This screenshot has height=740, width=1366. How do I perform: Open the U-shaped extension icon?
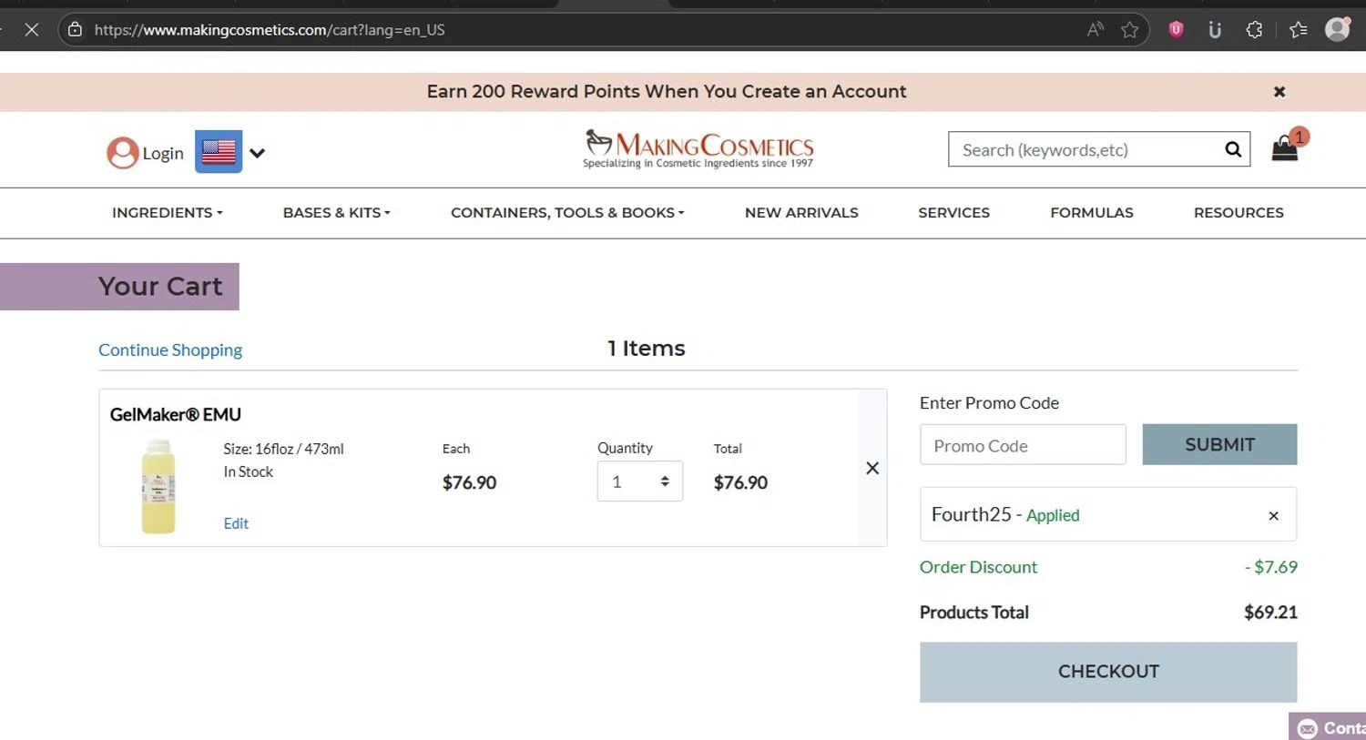[x=1215, y=30]
